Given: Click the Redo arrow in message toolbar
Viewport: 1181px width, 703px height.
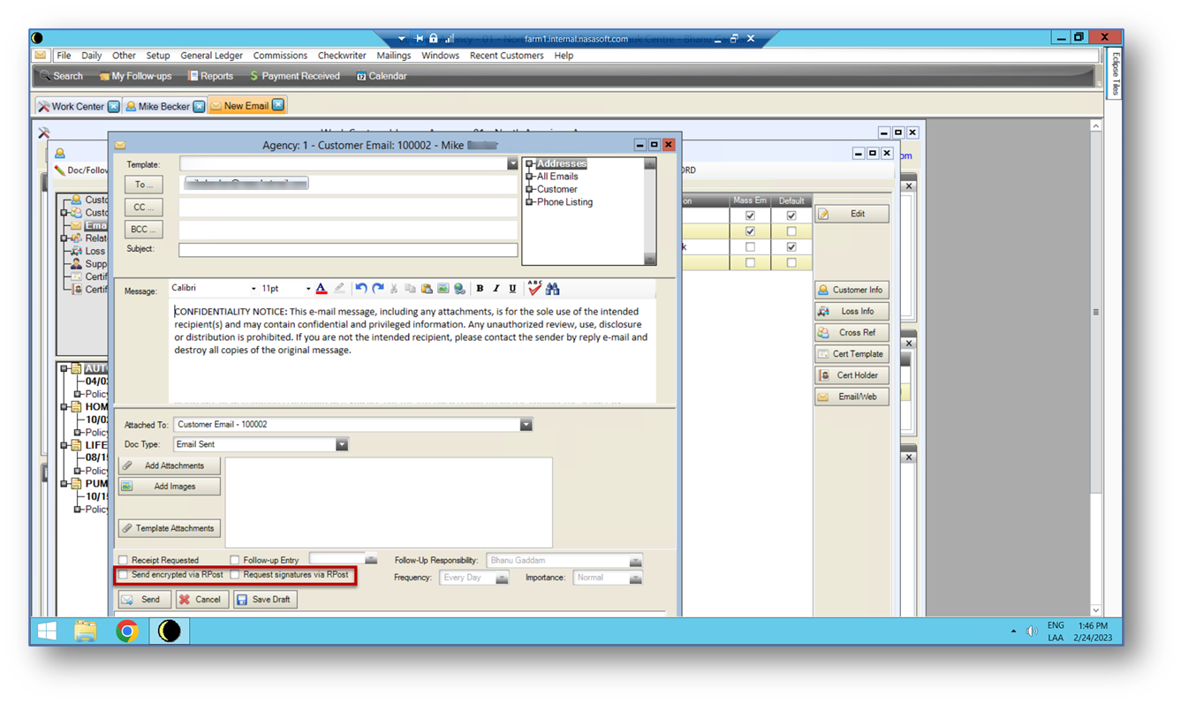Looking at the screenshot, I should click(x=378, y=289).
